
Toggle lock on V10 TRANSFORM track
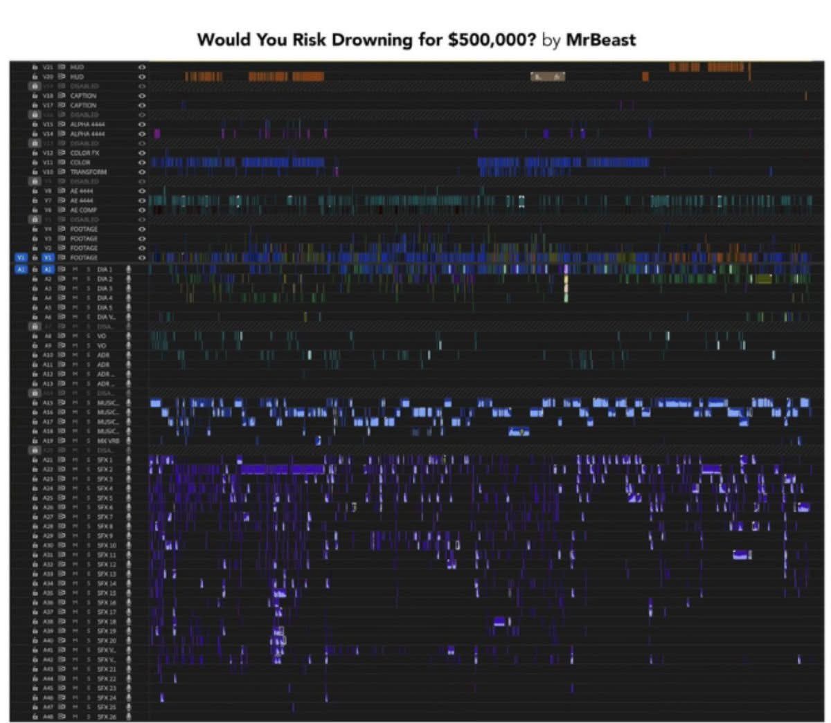tap(35, 172)
